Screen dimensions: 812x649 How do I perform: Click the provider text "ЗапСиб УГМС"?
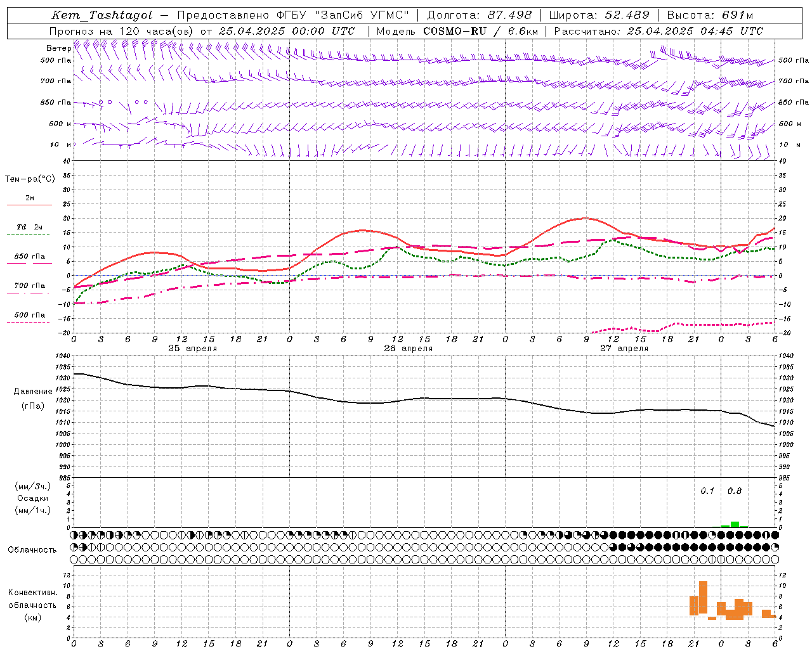(x=362, y=15)
